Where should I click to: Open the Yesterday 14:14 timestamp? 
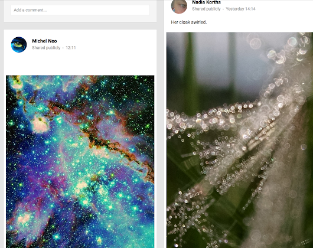(240, 9)
